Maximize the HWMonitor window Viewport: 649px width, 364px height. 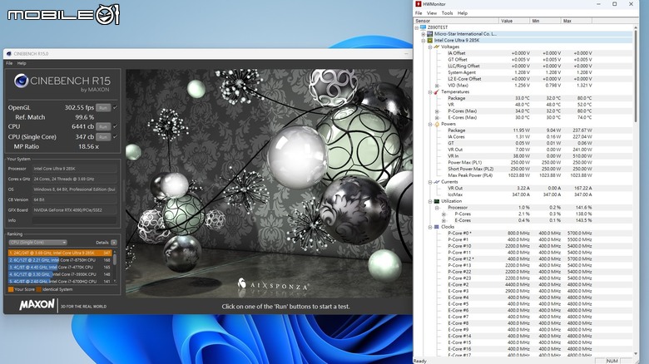pos(615,3)
